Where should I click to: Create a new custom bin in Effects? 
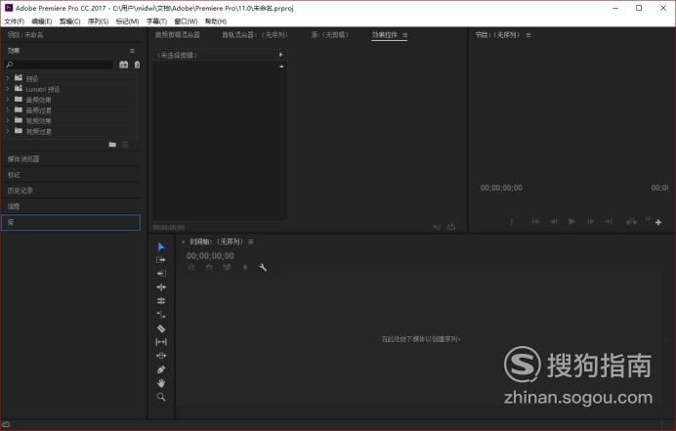tap(112, 145)
